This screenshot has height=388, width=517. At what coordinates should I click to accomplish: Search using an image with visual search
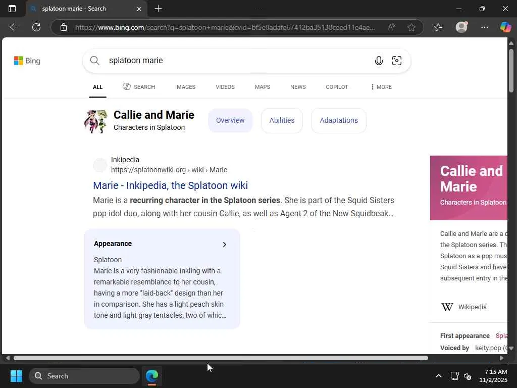(397, 61)
